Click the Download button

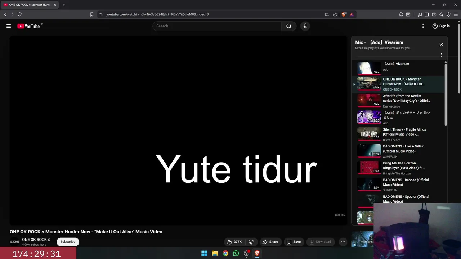tap(320, 242)
